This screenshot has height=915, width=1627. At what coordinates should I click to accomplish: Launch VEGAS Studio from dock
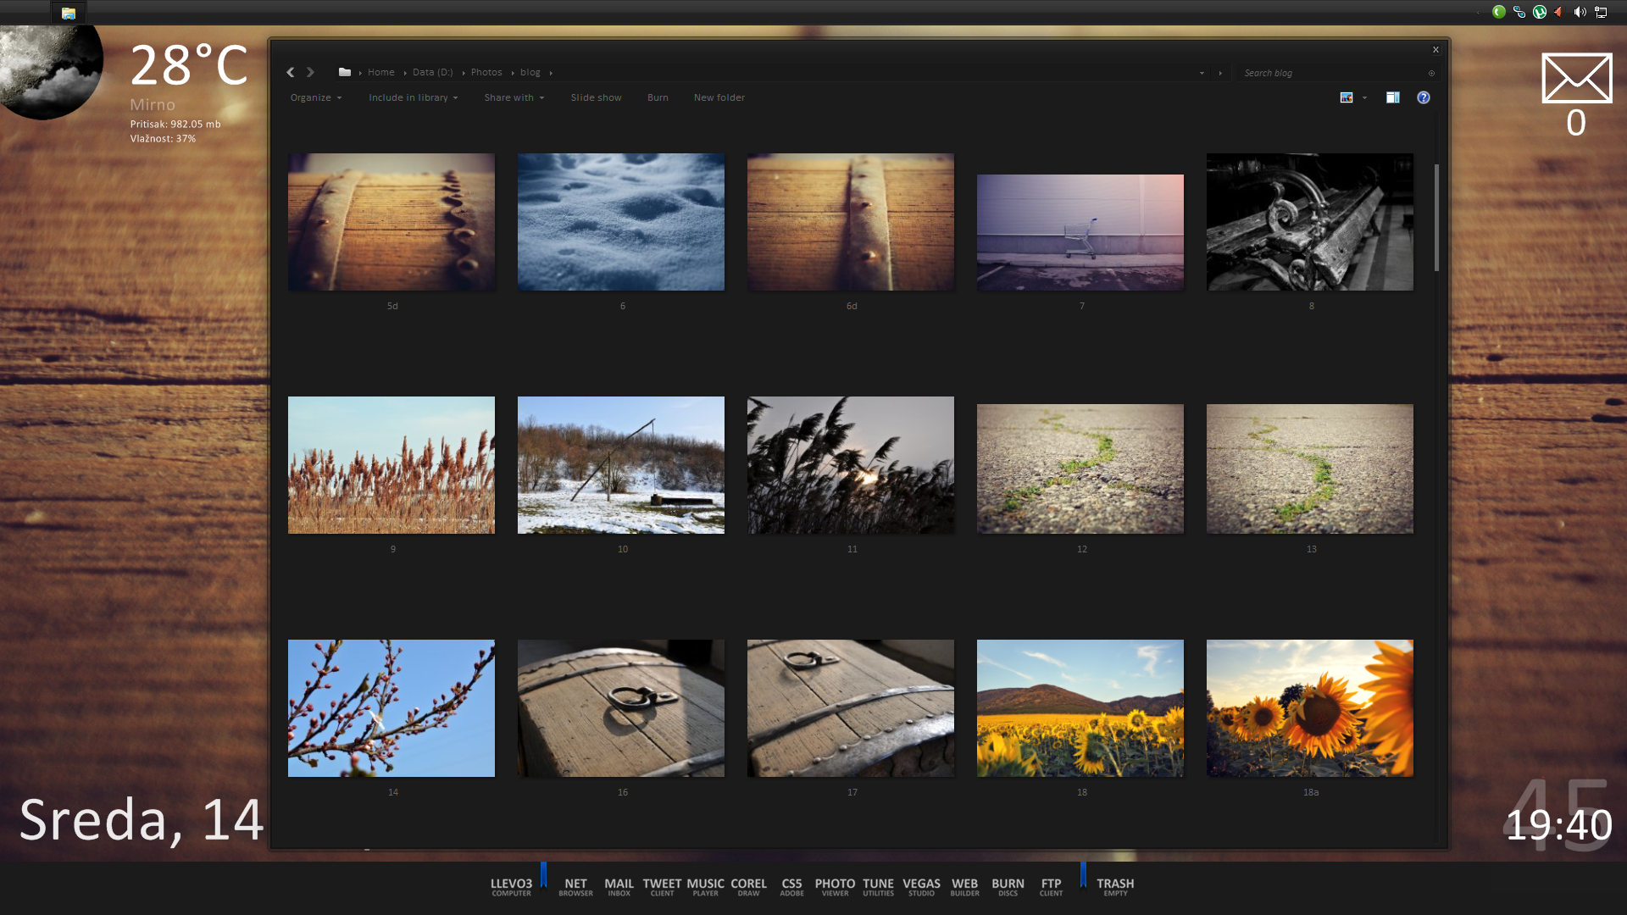click(x=921, y=886)
